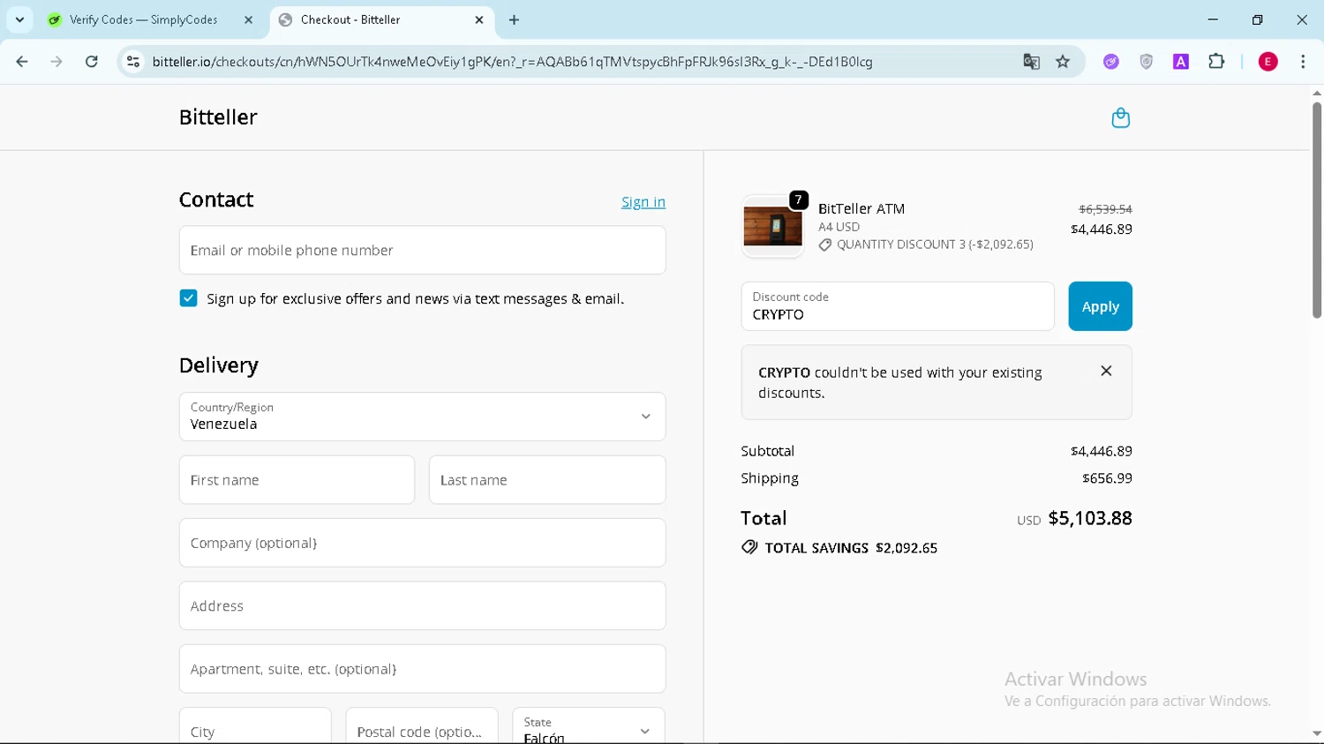Click the Apartment, suite, etc. field

tap(422, 669)
